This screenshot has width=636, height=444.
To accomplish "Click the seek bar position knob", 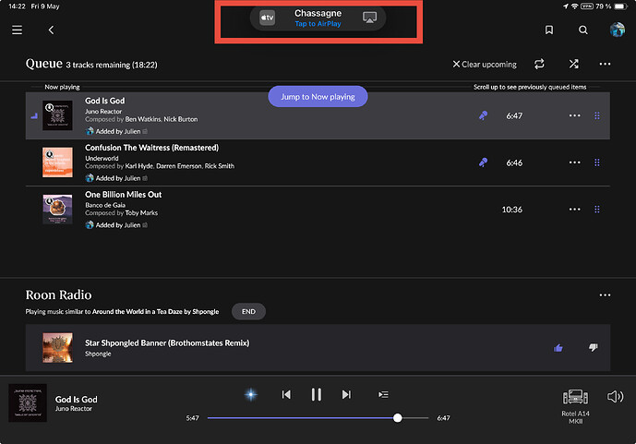I will coord(398,418).
